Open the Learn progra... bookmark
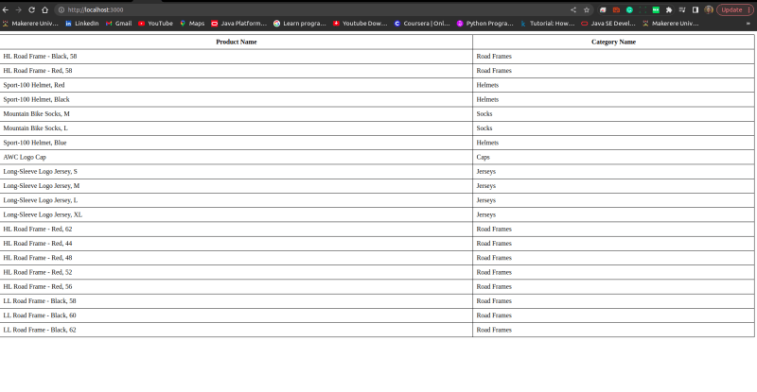The image size is (757, 392). pyautogui.click(x=300, y=24)
